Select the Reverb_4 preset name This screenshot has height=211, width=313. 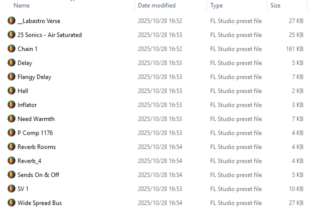(29, 161)
